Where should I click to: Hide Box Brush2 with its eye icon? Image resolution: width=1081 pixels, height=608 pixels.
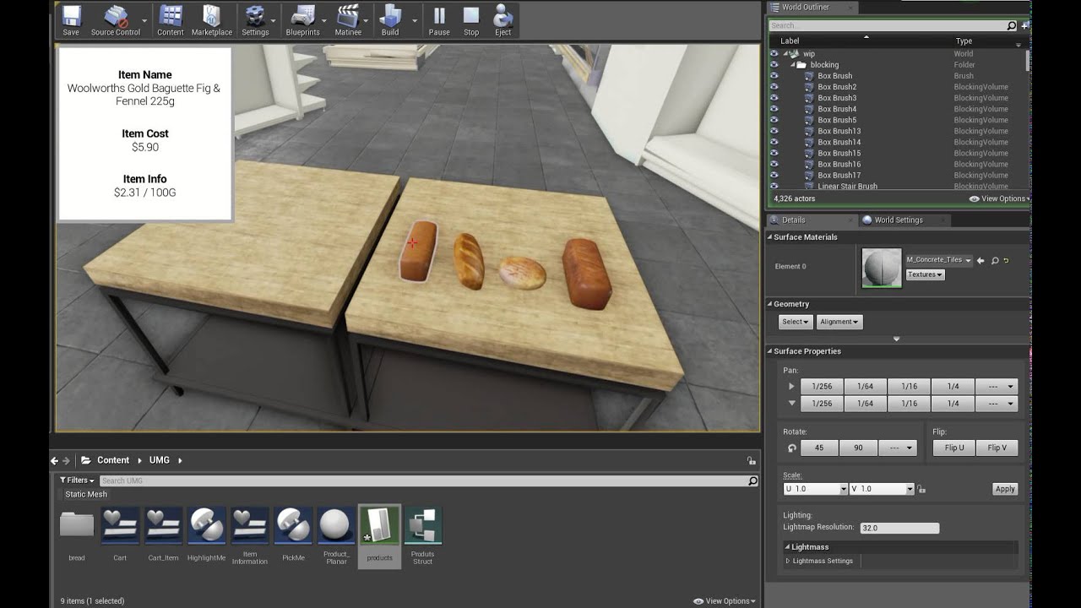point(774,87)
